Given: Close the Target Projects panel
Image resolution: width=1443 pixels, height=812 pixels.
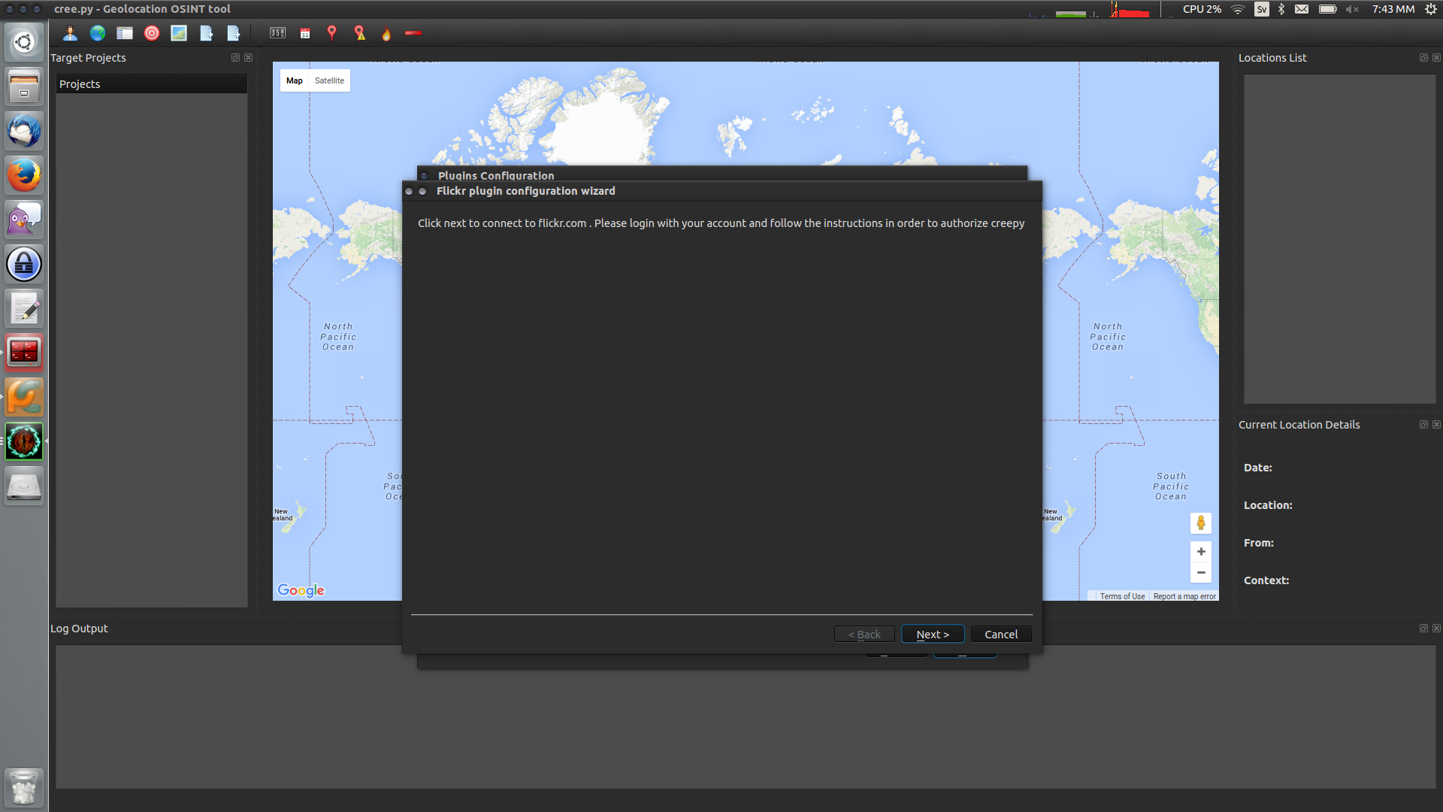Looking at the screenshot, I should click(x=248, y=58).
